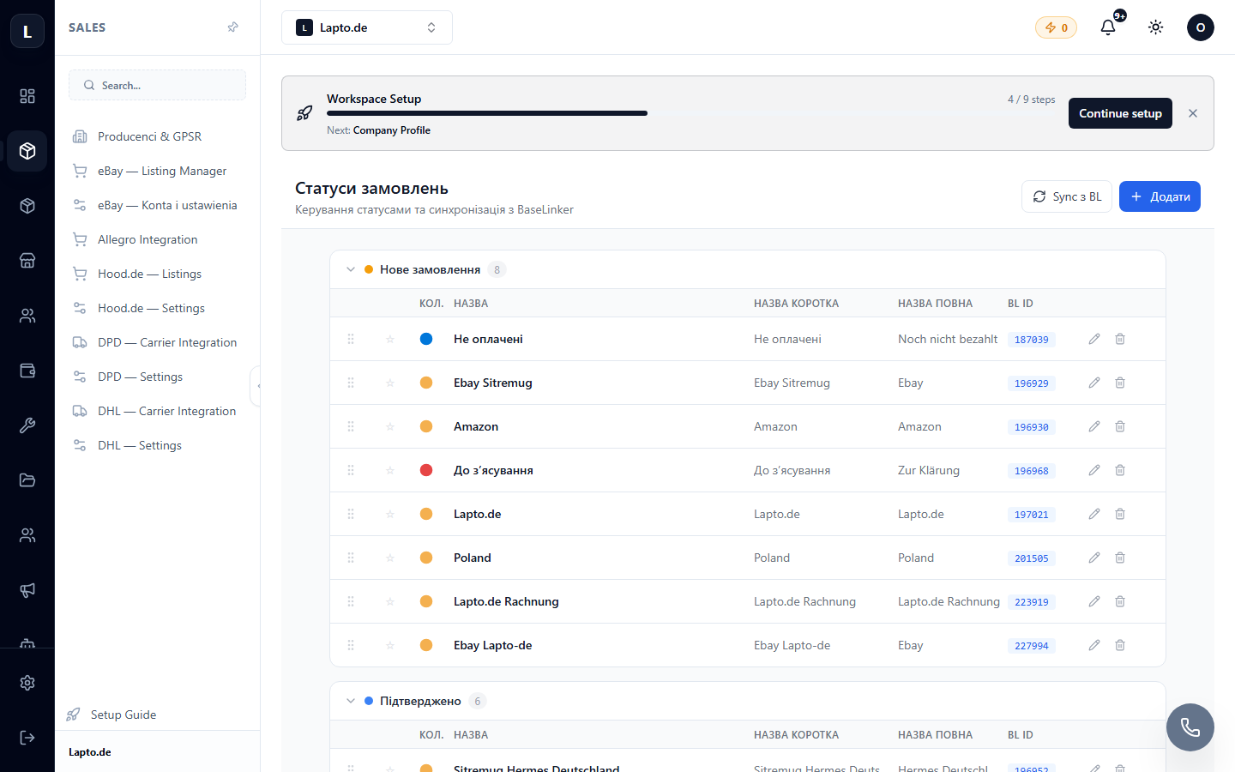Delete the Lapto.de Rachnung status
The width and height of the screenshot is (1235, 772).
click(x=1120, y=601)
